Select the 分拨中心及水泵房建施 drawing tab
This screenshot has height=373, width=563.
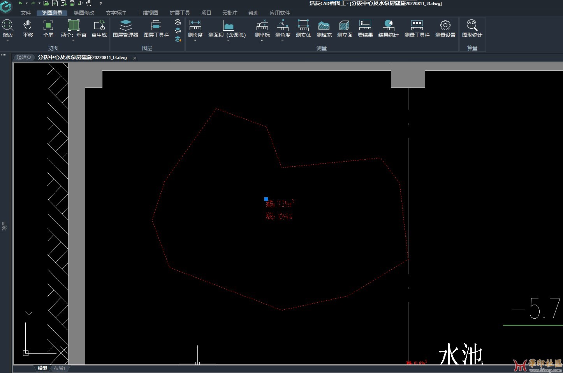pyautogui.click(x=82, y=58)
